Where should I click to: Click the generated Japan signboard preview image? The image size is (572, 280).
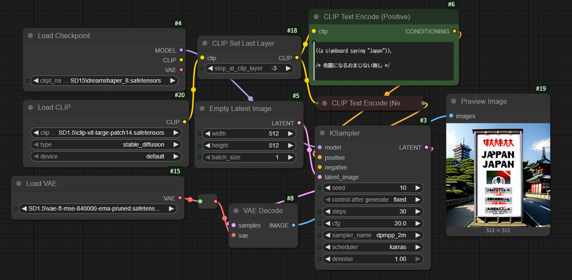[498, 175]
